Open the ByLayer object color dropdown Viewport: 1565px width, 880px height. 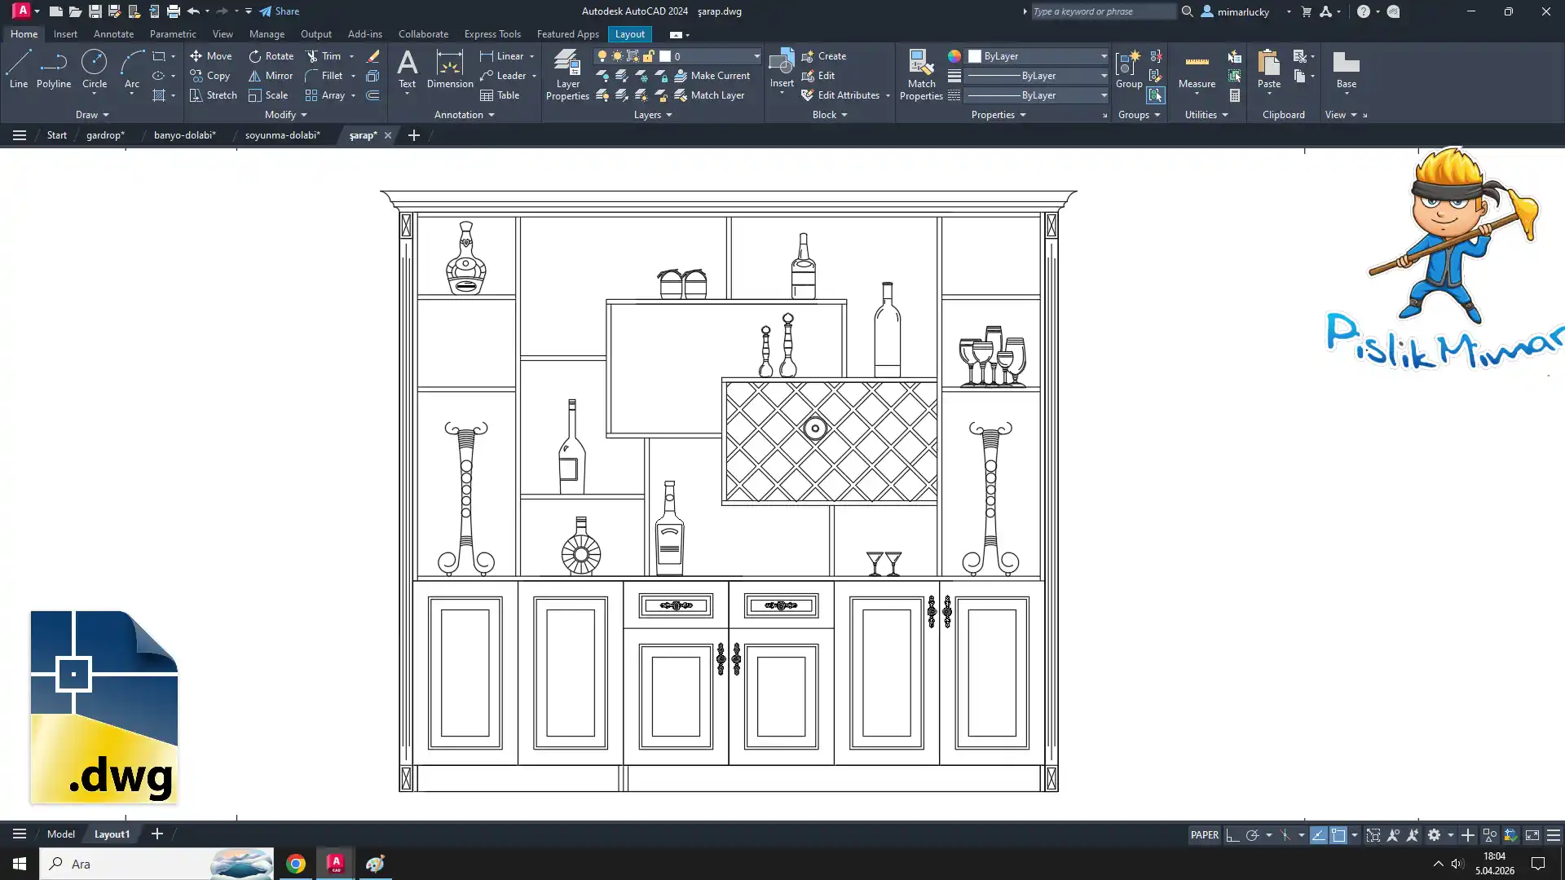1103,56
